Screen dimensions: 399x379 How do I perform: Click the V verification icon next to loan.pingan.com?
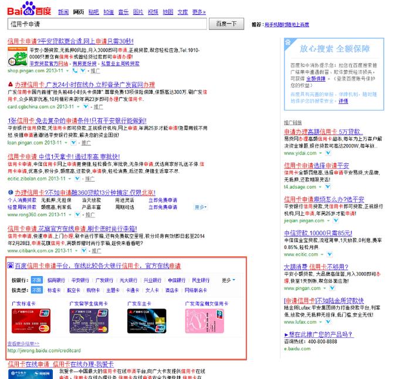coord(73,143)
